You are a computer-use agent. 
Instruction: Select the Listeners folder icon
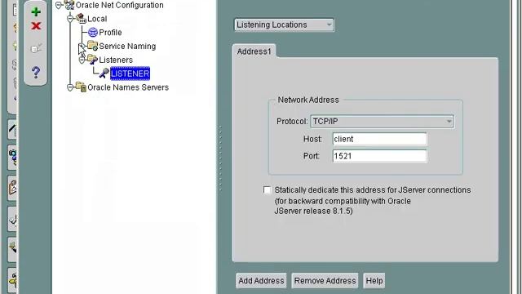[92, 60]
